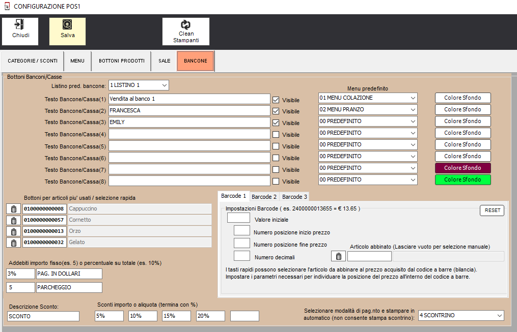Click the Chiudi exit icon button
The image size is (517, 332).
[x=20, y=31]
